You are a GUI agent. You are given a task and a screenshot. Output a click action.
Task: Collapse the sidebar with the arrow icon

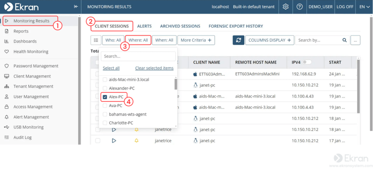click(76, 7)
